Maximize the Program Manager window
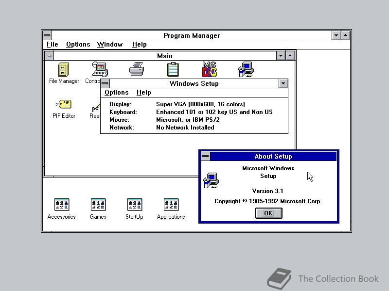The image size is (389, 291). tap(346, 35)
